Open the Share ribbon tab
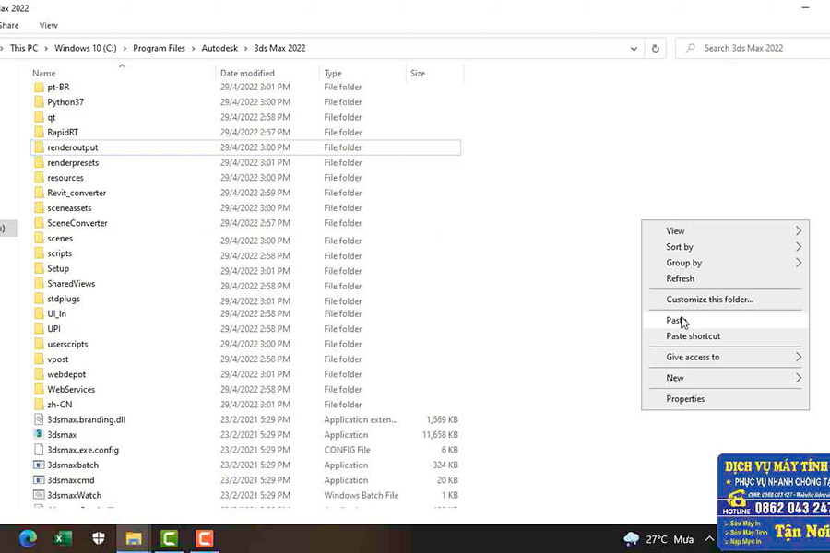This screenshot has width=830, height=553. pyautogui.click(x=9, y=25)
